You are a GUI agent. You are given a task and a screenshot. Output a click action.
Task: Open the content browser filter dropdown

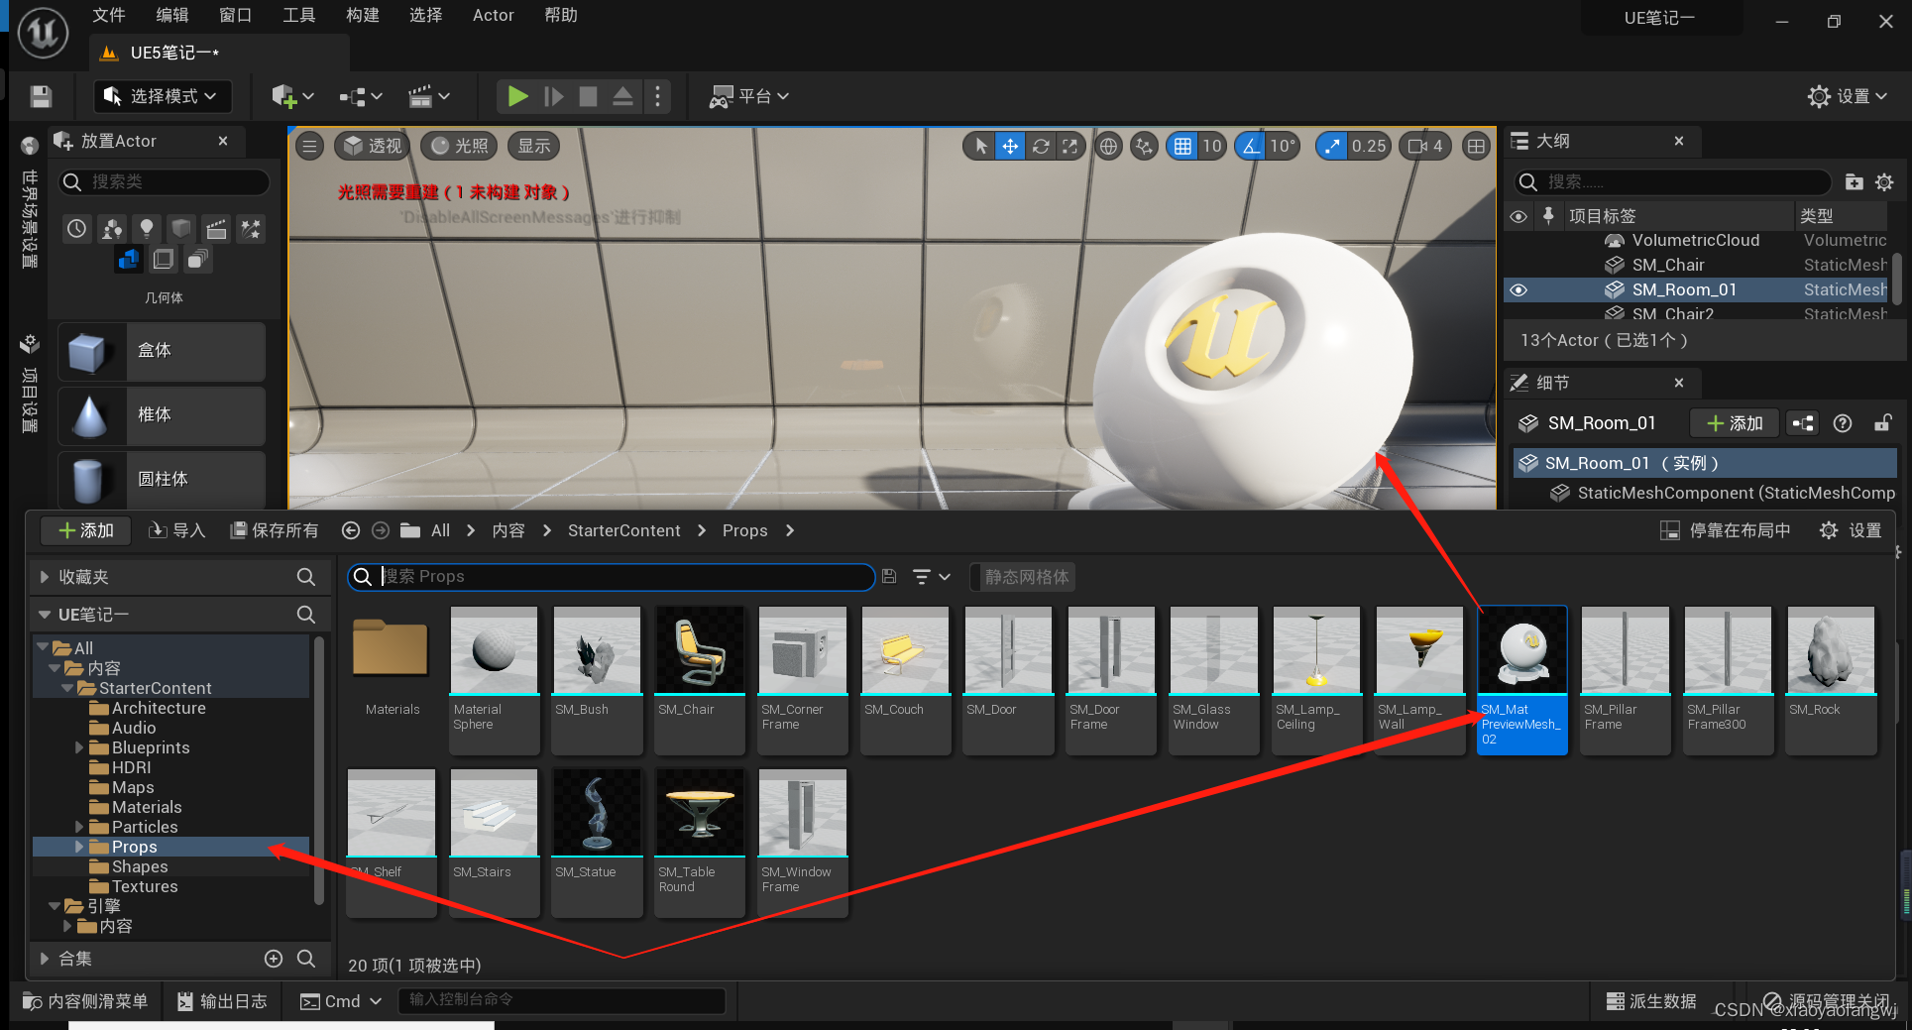click(931, 577)
